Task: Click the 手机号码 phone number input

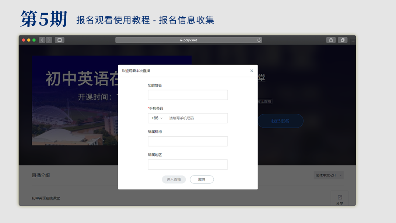Action: [x=197, y=118]
